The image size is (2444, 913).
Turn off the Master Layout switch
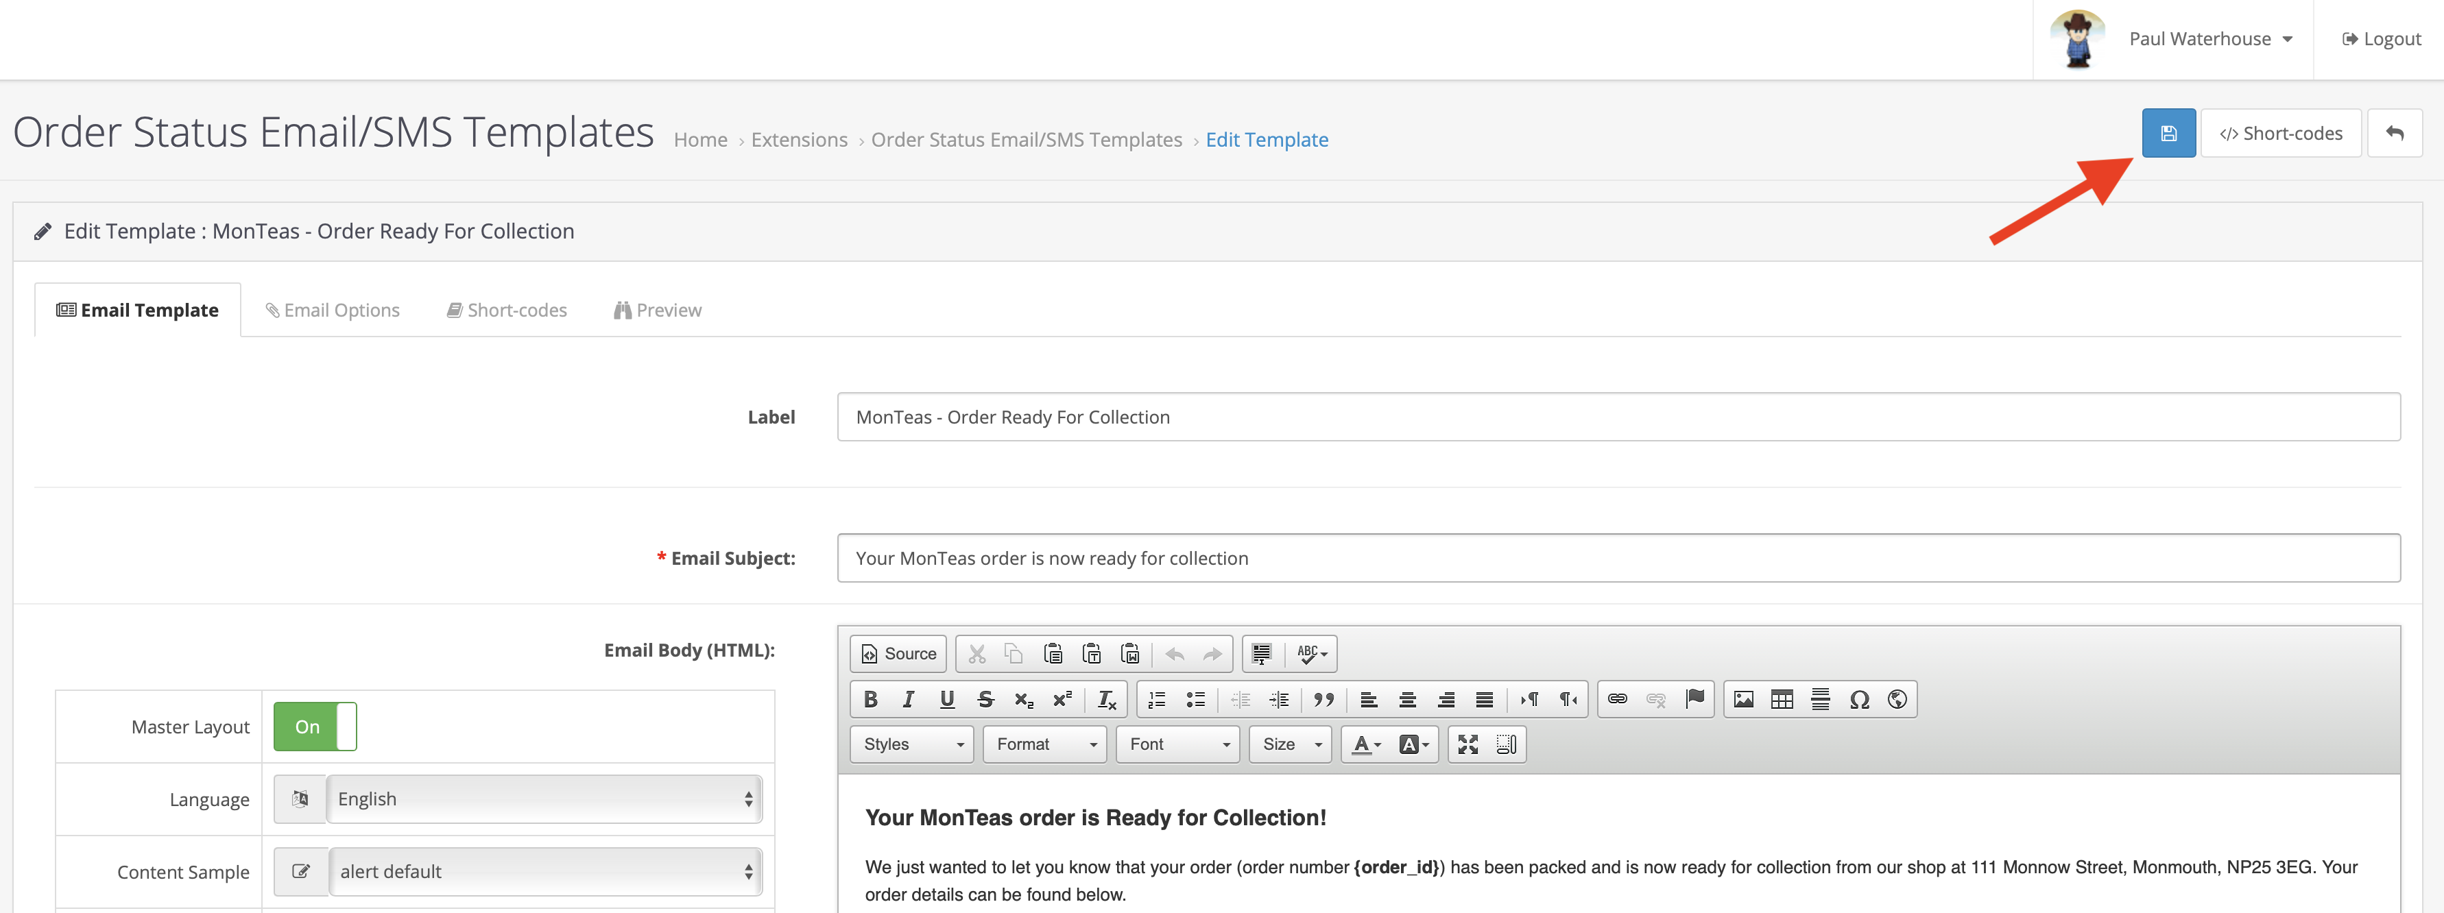point(315,727)
